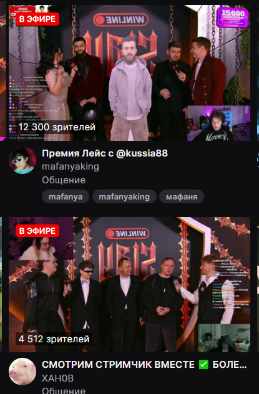259x394 pixels.
Task: Click the 12 300 зрителей viewer count
Action: tap(57, 127)
